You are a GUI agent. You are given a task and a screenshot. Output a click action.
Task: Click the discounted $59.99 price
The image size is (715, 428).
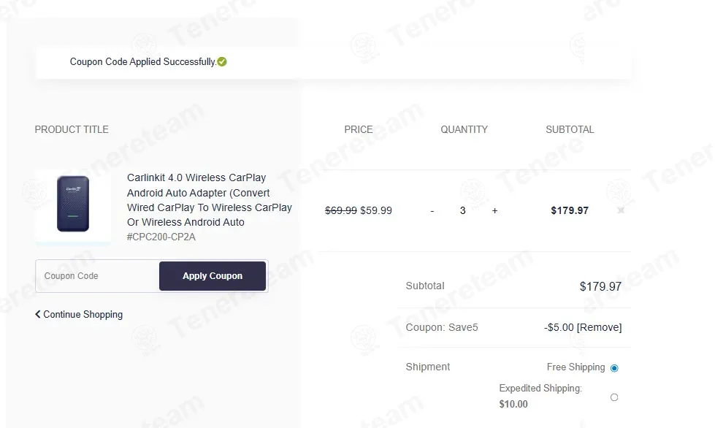click(x=376, y=210)
